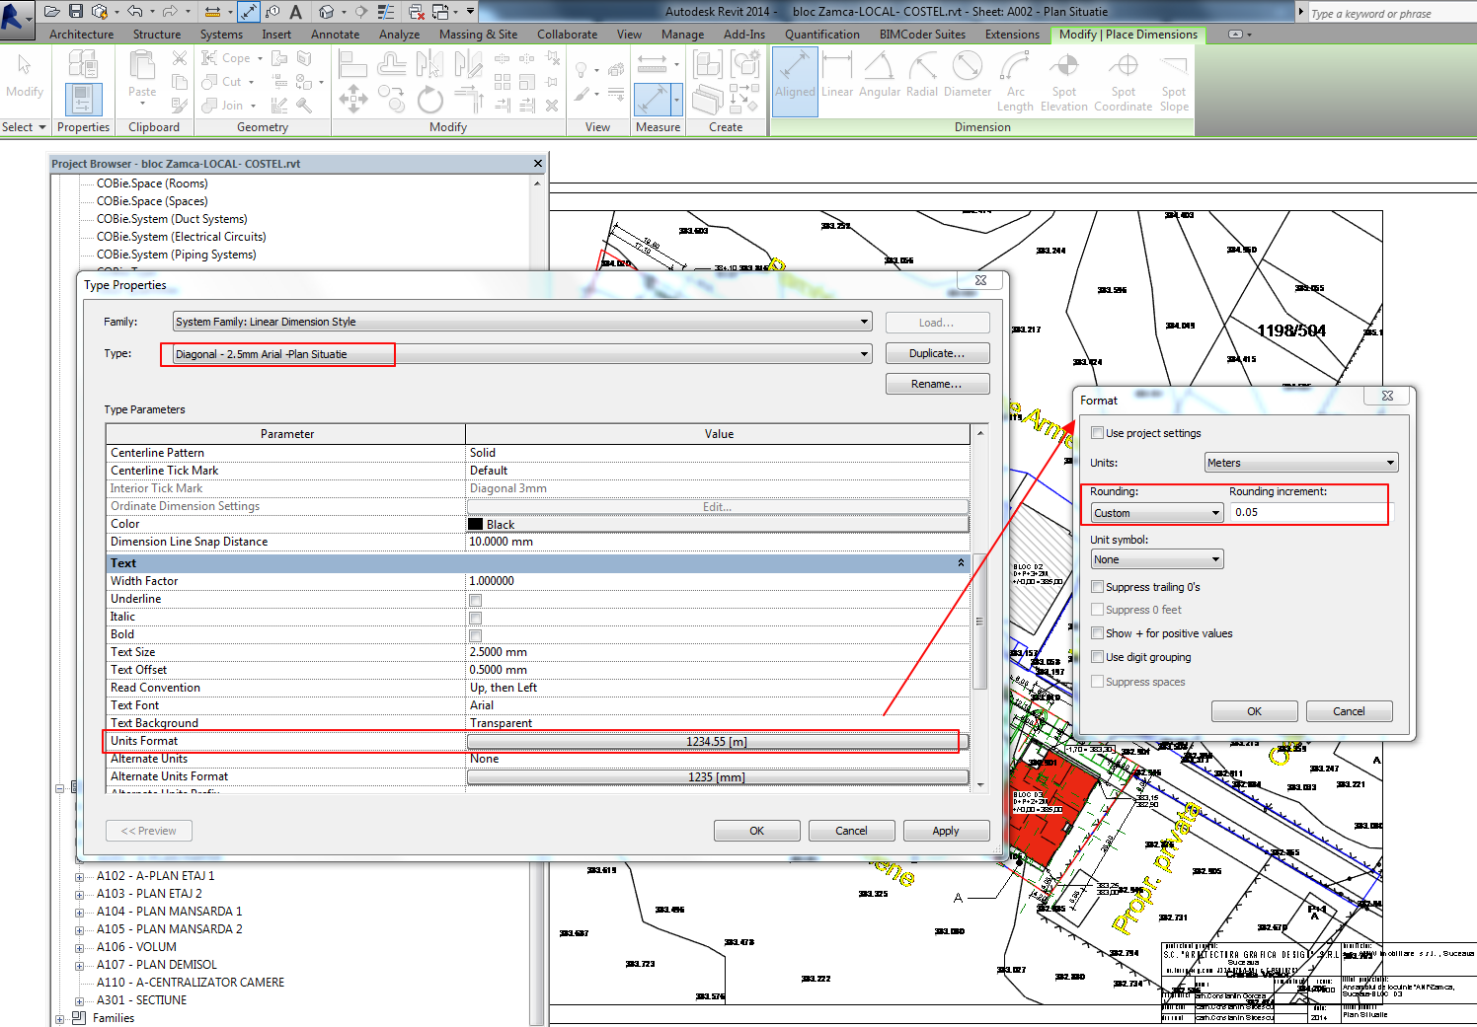The height and width of the screenshot is (1027, 1477).
Task: Click the Type Properties icon above Properties palette
Action: 83,64
